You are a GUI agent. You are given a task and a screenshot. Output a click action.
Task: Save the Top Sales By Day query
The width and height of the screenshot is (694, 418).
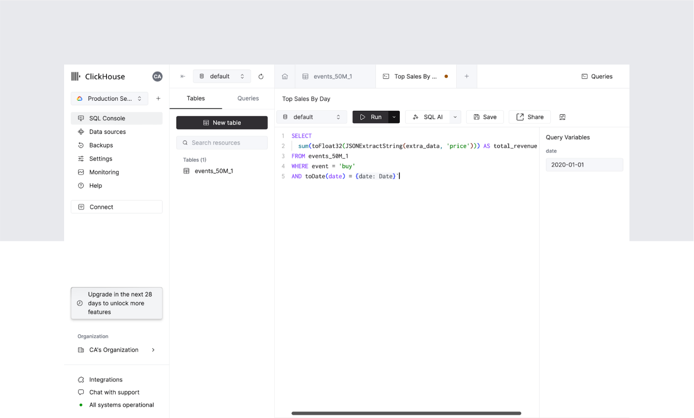point(485,117)
